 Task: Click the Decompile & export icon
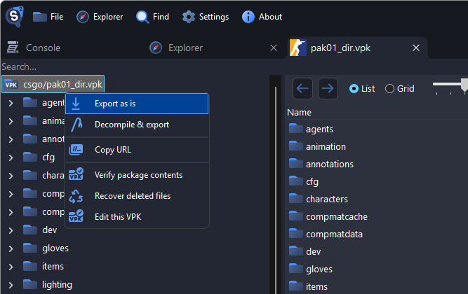[x=76, y=125]
